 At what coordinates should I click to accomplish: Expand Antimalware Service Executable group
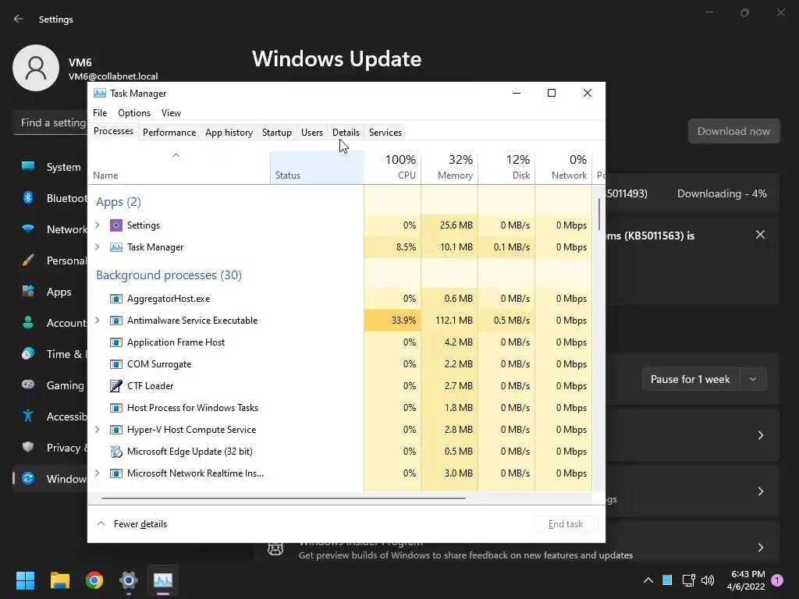click(98, 321)
